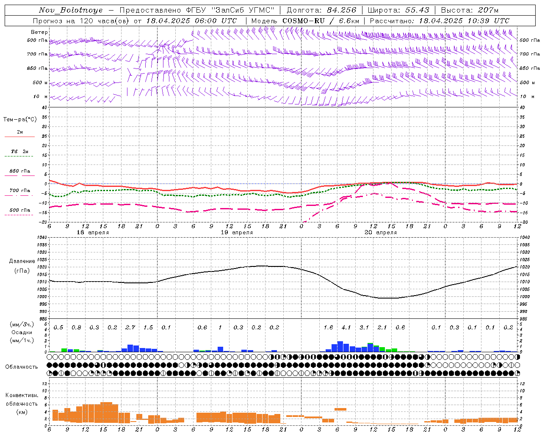Click the precipitation value "0.8"
The height and width of the screenshot is (433, 542).
pyautogui.click(x=76, y=327)
